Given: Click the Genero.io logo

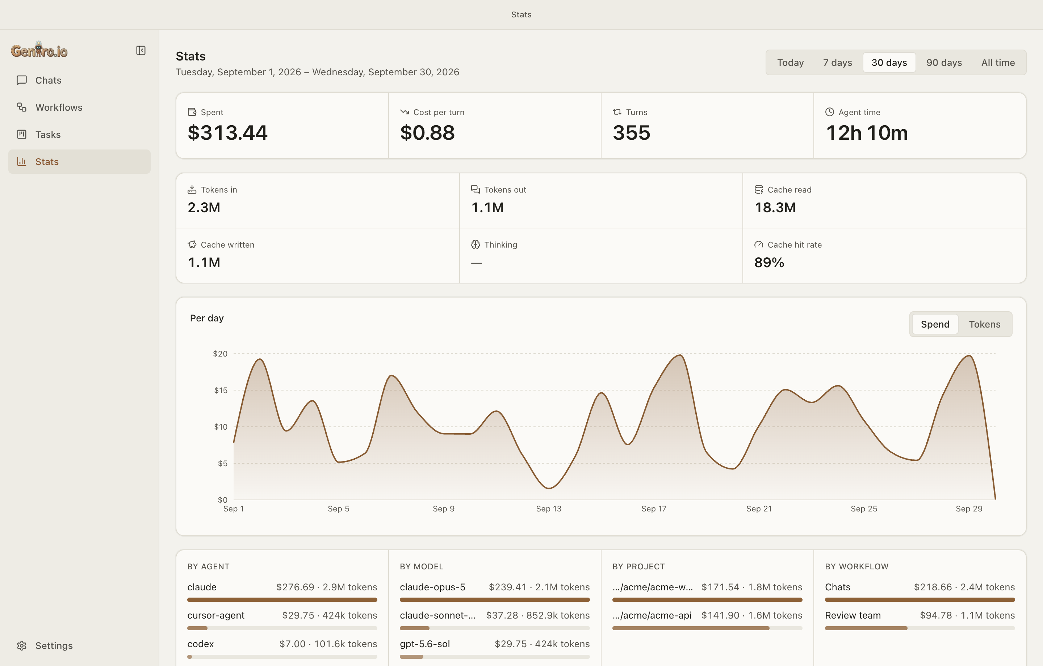Looking at the screenshot, I should (x=39, y=50).
